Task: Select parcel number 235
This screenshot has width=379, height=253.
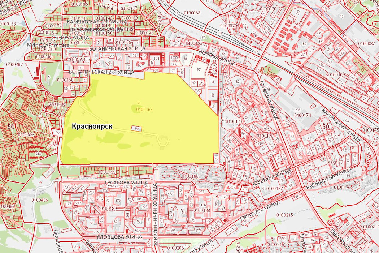Action: tap(297, 110)
